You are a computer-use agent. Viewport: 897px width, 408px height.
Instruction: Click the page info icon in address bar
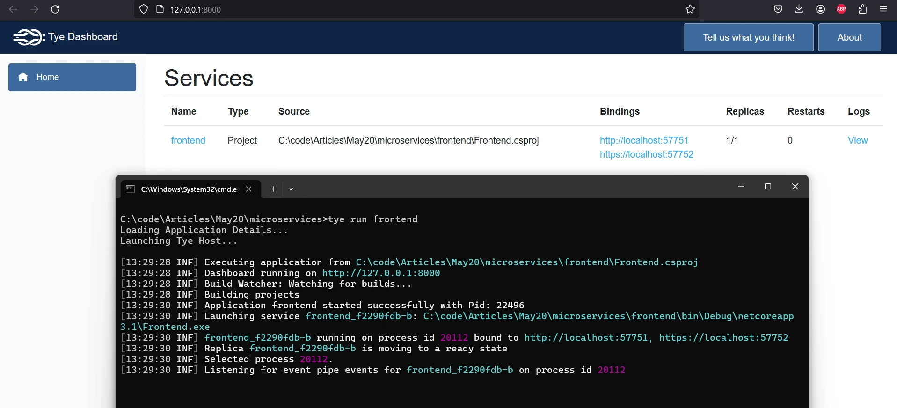160,9
